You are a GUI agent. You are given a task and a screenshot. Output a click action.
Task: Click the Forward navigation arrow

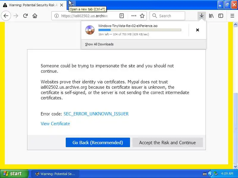pyautogui.click(x=16, y=16)
